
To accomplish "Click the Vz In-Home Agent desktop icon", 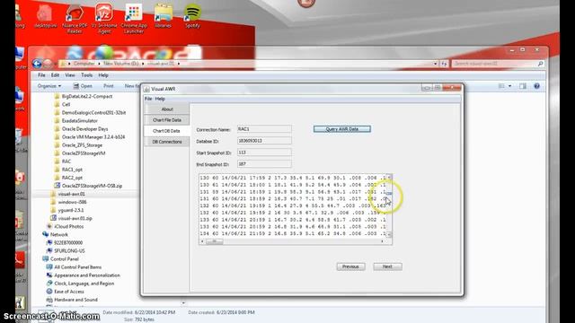I will 104,19.
